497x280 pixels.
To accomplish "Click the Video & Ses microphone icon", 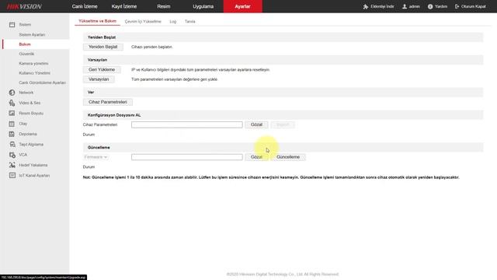I will 12,103.
